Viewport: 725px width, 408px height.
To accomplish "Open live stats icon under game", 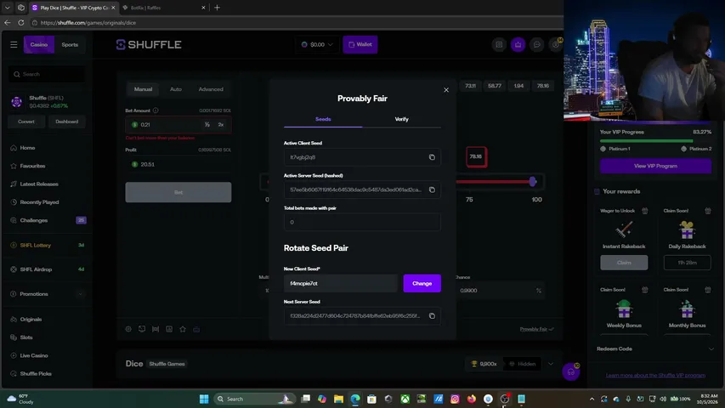I will (169, 329).
